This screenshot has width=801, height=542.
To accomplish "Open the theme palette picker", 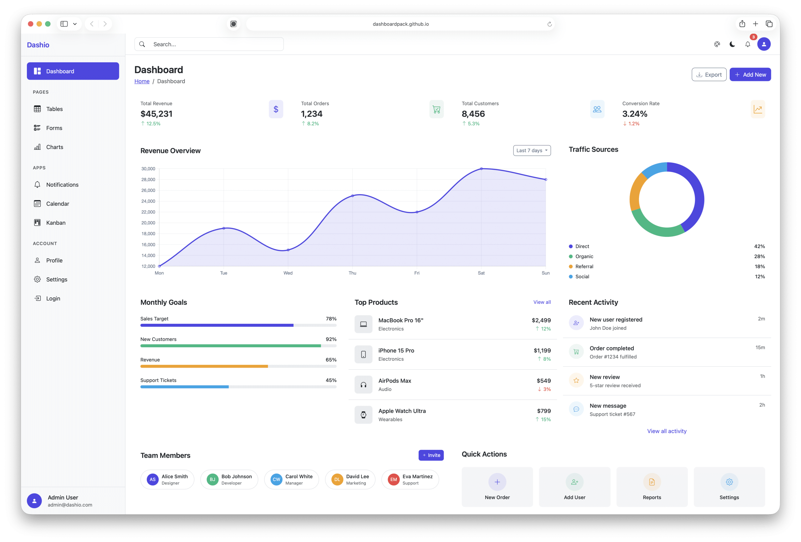I will 717,44.
